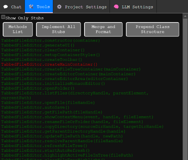Select the Tools tab
188x160 pixels.
39,6
